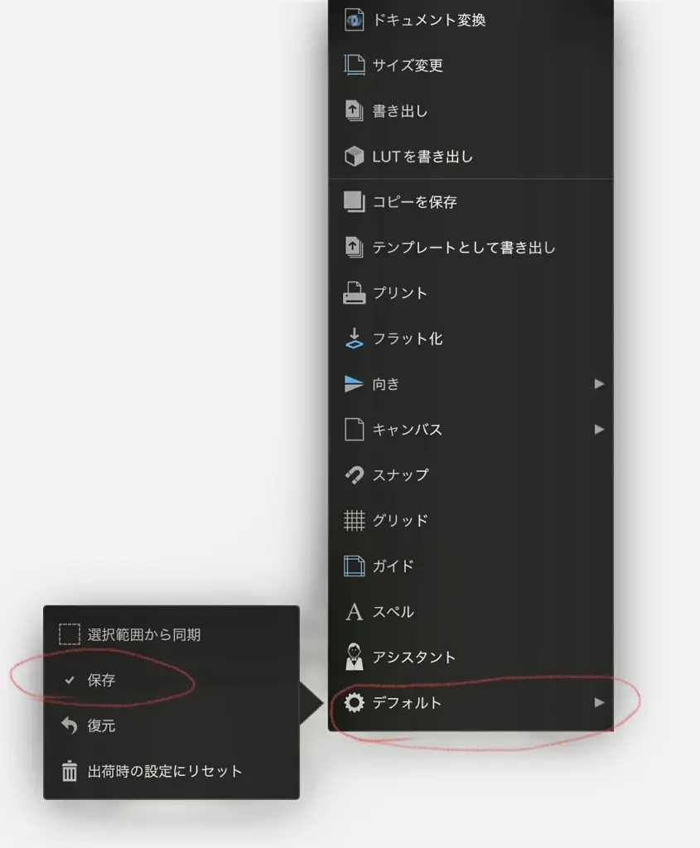Open the スナップ menu entry
Image resolution: width=700 pixels, height=848 pixels.
[471, 475]
